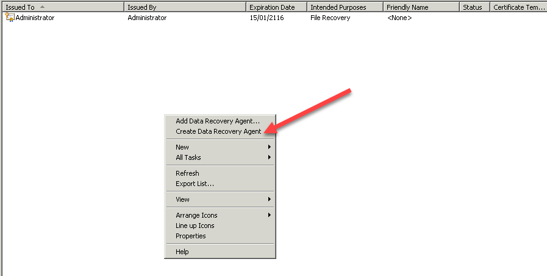Screen dimensions: 547x276
Task: Sort list by Friendly Name column
Action: pos(421,7)
